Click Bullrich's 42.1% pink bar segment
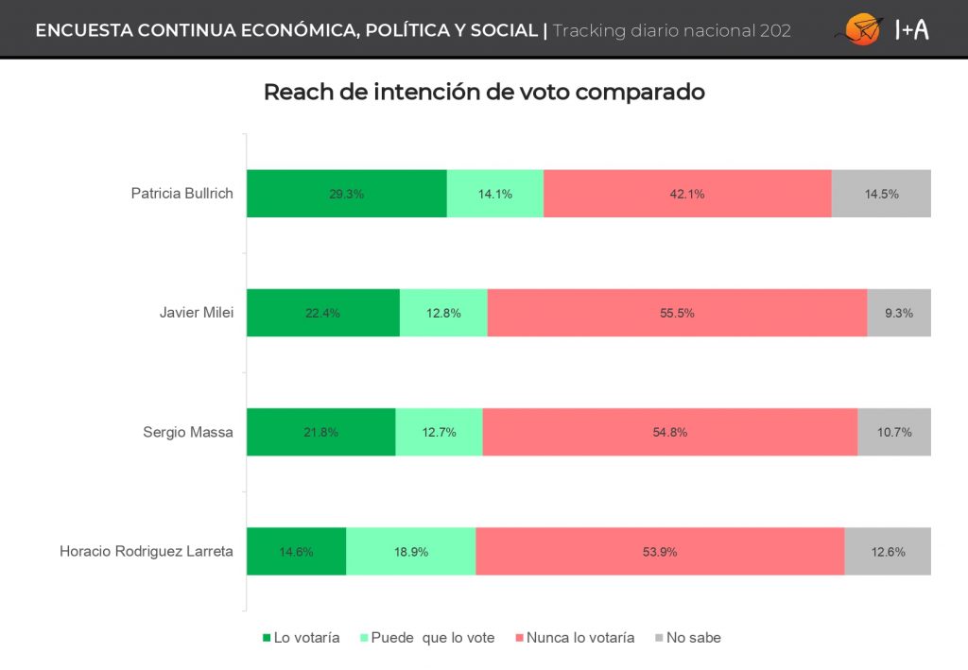 pyautogui.click(x=687, y=194)
